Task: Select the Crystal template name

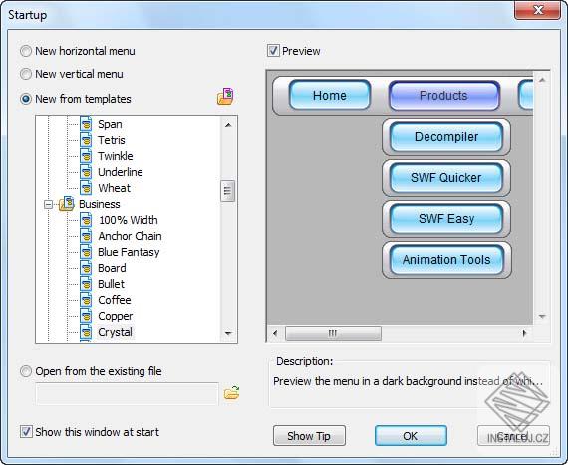Action: point(115,332)
